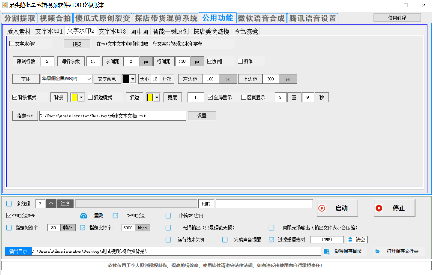Viewport: 433px width, 275px height.
Task: Enable the 运行结束关机 checkbox
Action: pyautogui.click(x=168, y=240)
